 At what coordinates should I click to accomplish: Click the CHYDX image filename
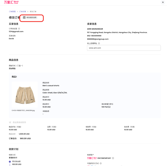(23, 110)
